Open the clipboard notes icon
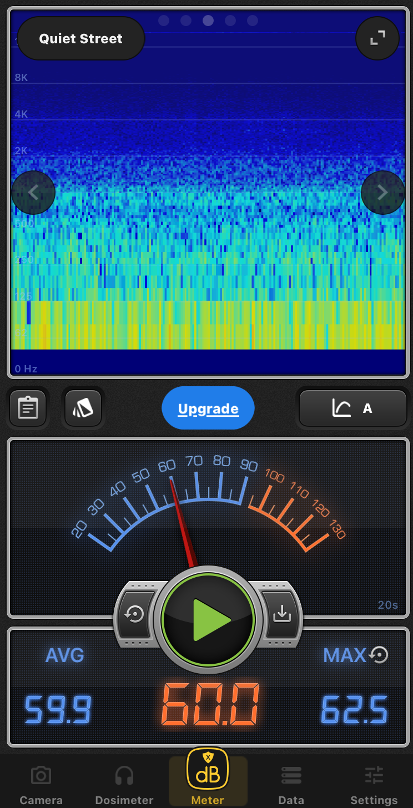413x808 pixels. click(x=28, y=408)
